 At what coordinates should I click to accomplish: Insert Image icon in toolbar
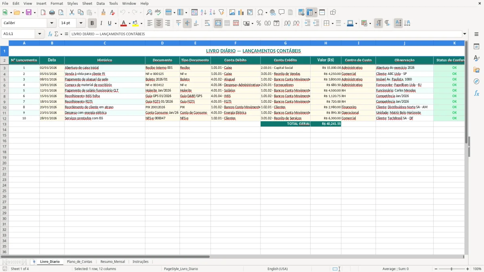tap(232, 12)
